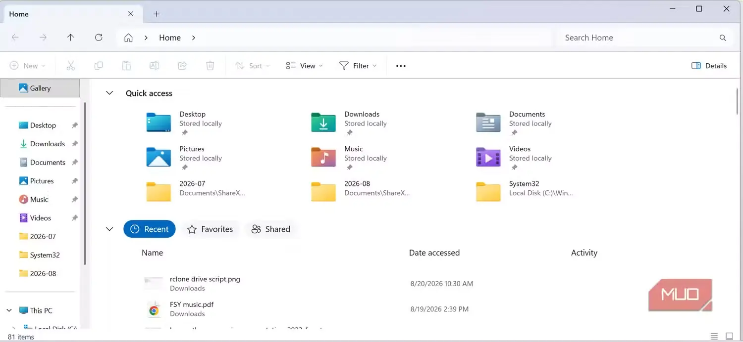Open the New dropdown menu

click(28, 66)
